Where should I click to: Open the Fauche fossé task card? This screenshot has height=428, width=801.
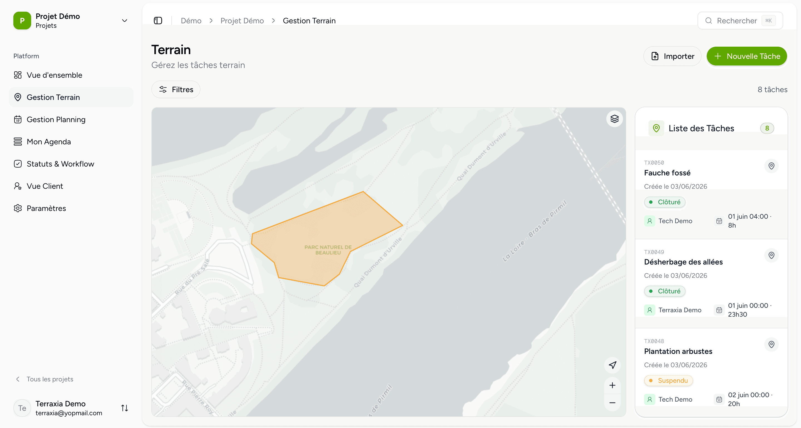(711, 194)
